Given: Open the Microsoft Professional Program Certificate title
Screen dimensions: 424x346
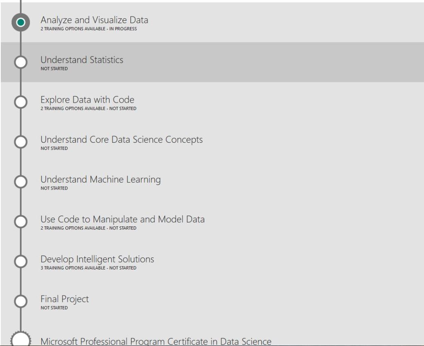Looking at the screenshot, I should coord(156,341).
